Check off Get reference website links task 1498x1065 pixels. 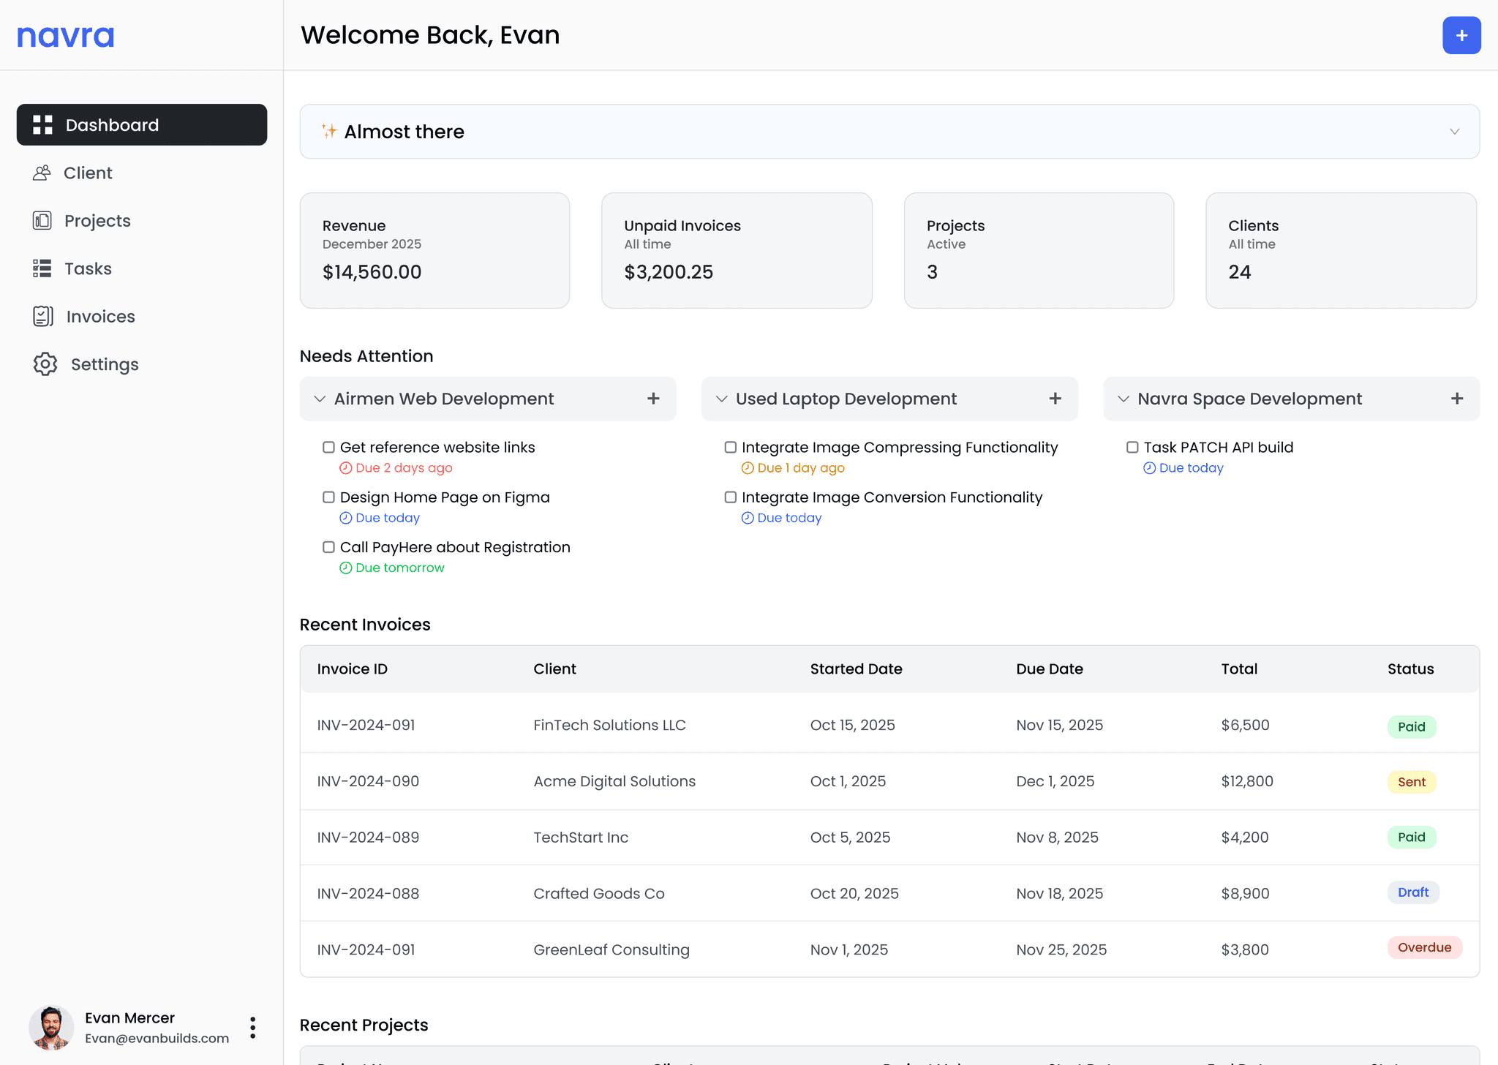[329, 447]
